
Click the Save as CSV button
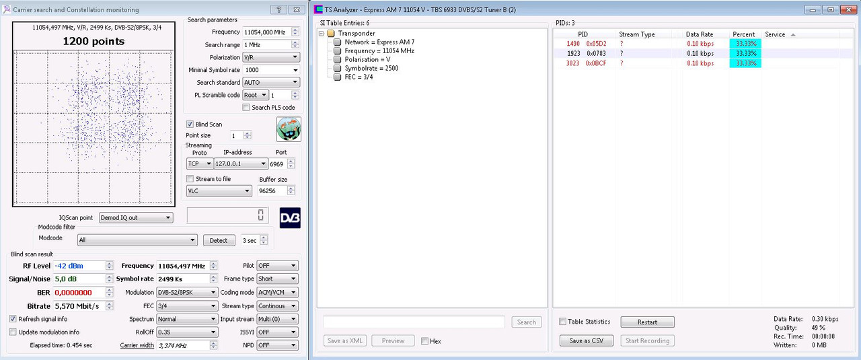[x=587, y=340]
